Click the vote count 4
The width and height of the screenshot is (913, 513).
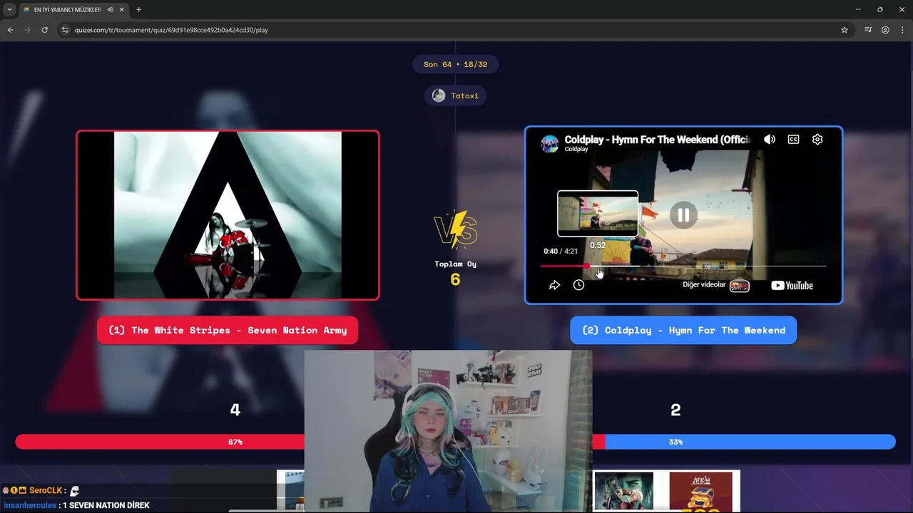[235, 410]
